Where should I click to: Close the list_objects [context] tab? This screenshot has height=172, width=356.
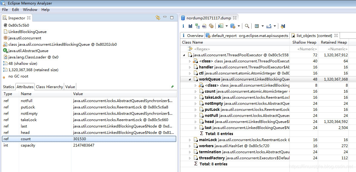tap(336, 35)
